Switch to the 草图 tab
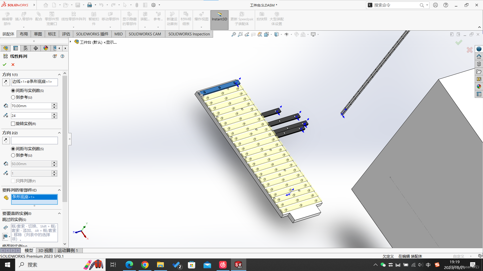Image resolution: width=483 pixels, height=271 pixels. (x=38, y=34)
